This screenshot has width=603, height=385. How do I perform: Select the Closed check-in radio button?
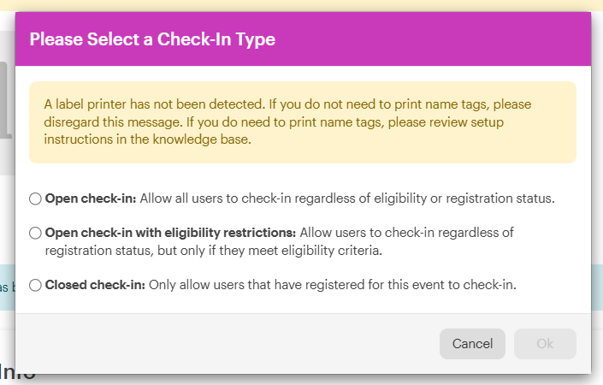35,285
